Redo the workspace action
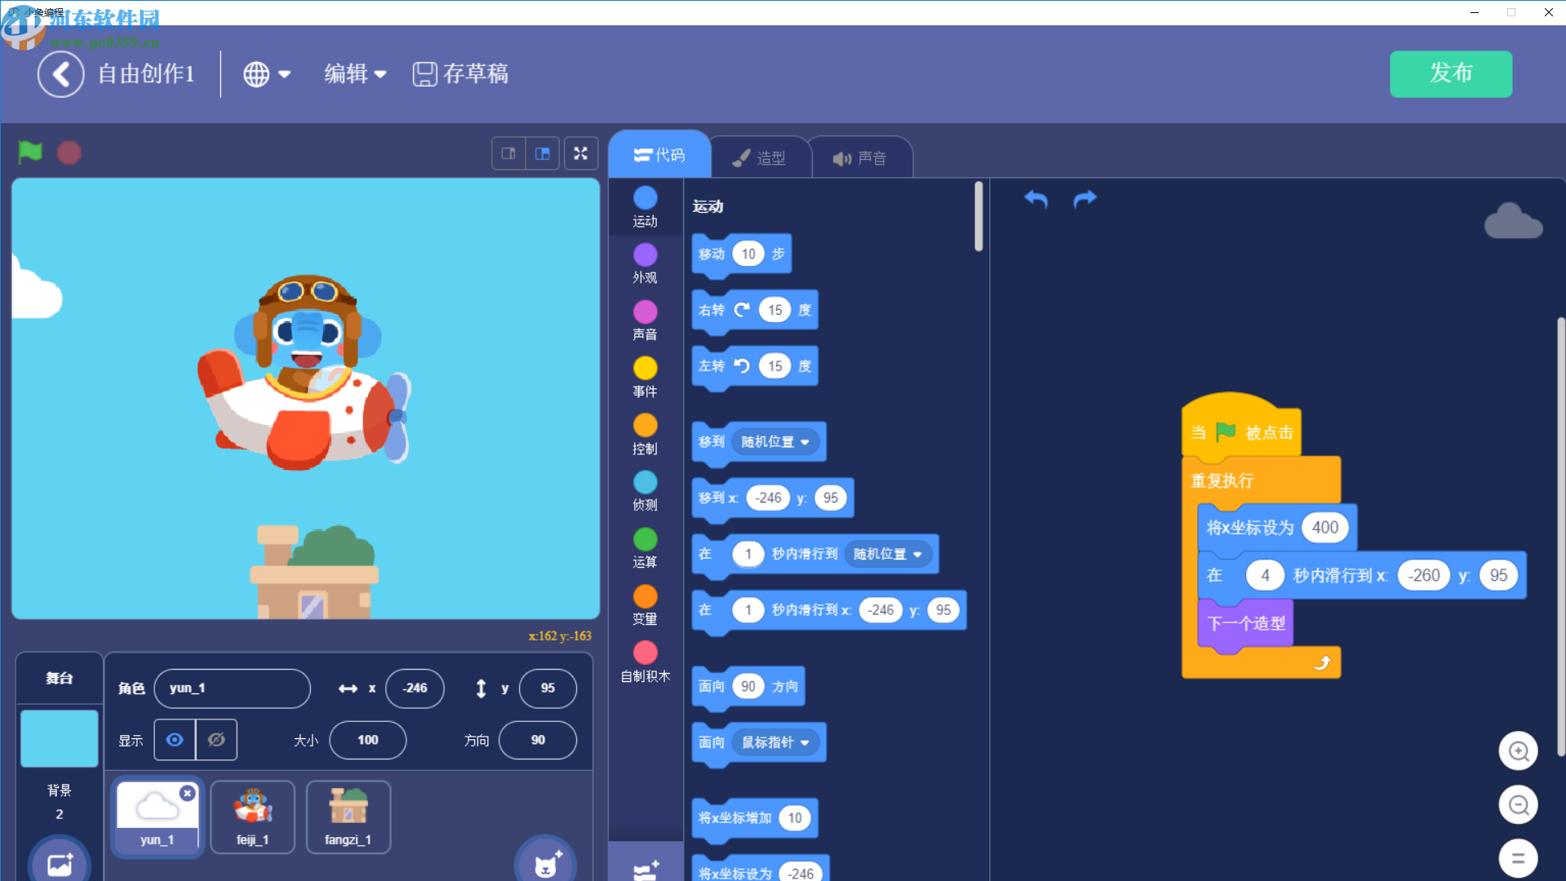 1085,198
